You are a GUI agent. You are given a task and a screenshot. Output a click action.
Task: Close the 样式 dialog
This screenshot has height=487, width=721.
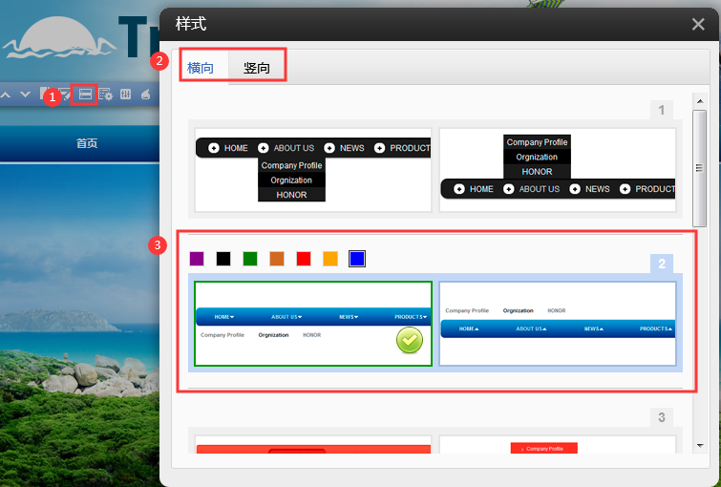click(x=698, y=25)
